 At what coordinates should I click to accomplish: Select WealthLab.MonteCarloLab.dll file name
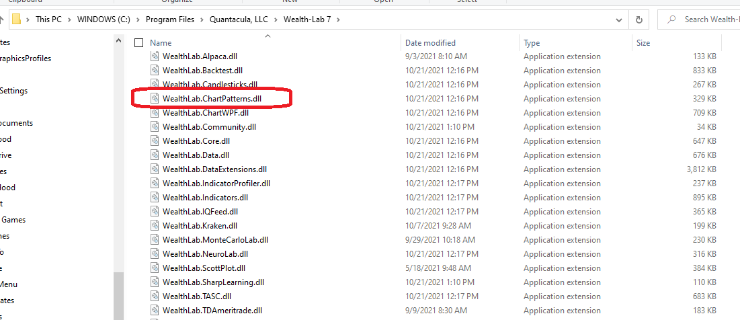coord(215,240)
